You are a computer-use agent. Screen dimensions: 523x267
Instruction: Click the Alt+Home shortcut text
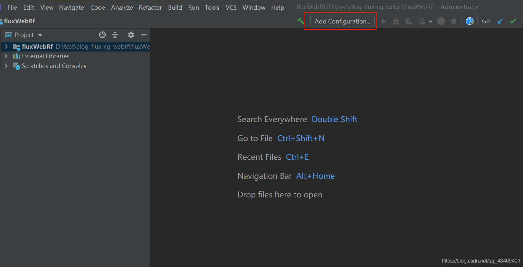315,176
